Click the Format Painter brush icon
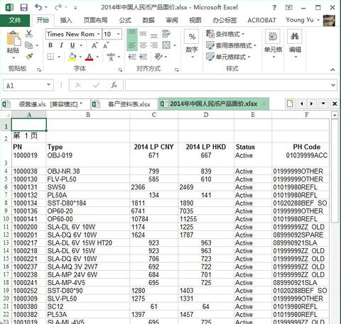Screen dimensions: 341x324 tap(29, 57)
